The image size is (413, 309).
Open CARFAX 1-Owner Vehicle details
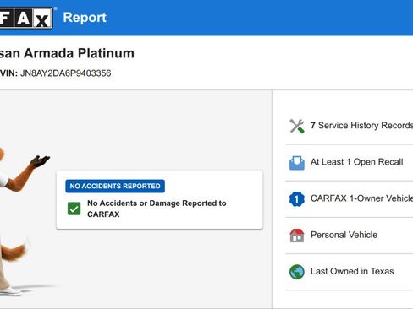pyautogui.click(x=361, y=198)
